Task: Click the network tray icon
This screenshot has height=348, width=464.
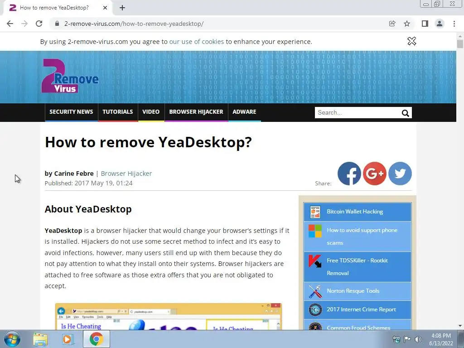Action: (396, 339)
